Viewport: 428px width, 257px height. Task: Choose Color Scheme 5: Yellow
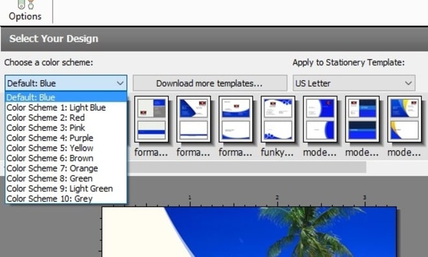(65, 148)
